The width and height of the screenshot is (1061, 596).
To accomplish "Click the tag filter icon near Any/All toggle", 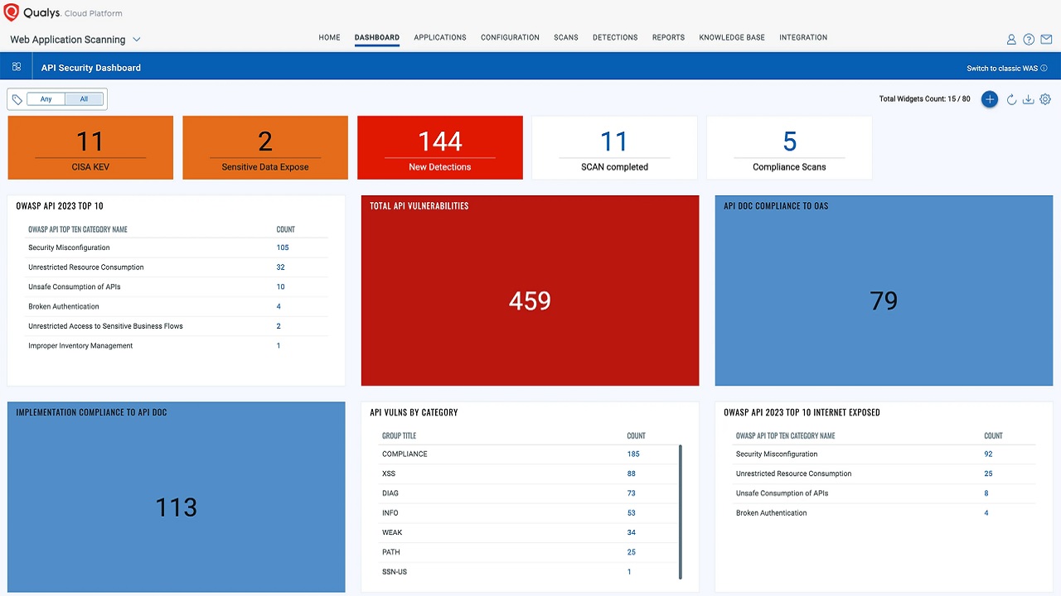I will click(x=17, y=99).
